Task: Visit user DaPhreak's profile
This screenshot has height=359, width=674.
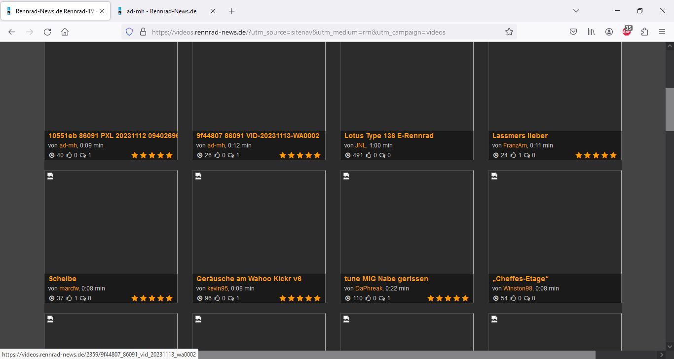Action: click(x=369, y=288)
